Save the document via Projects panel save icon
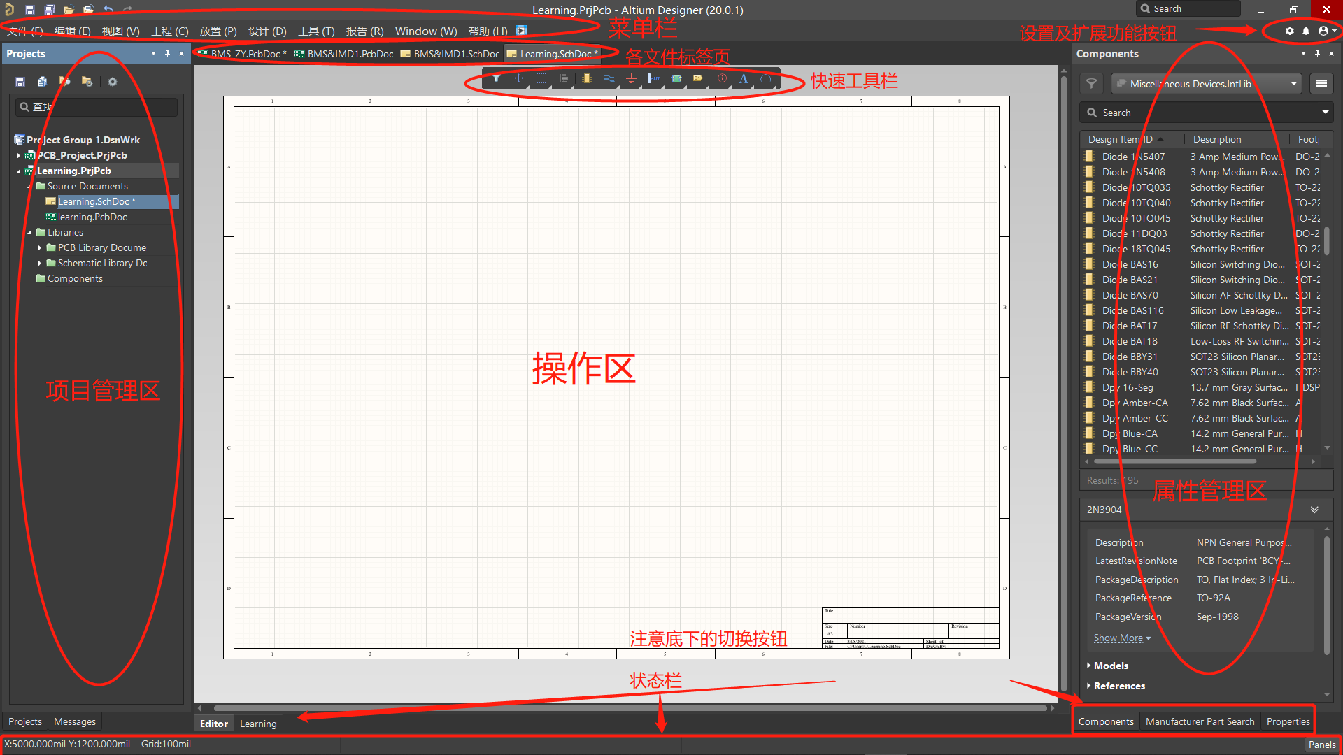Screen dimensions: 1343x755 tap(20, 82)
